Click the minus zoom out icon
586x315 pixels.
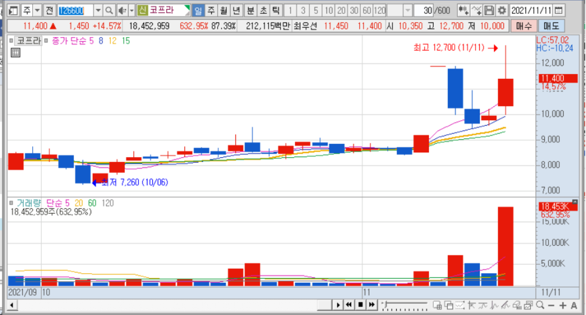(x=551, y=306)
